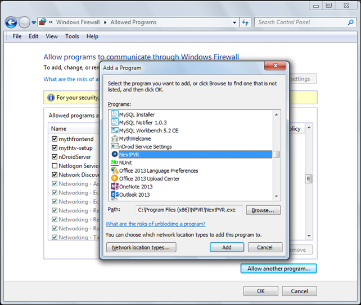Open 'What are the risks of unblocking' link
The width and height of the screenshot is (361, 305).
point(155,224)
